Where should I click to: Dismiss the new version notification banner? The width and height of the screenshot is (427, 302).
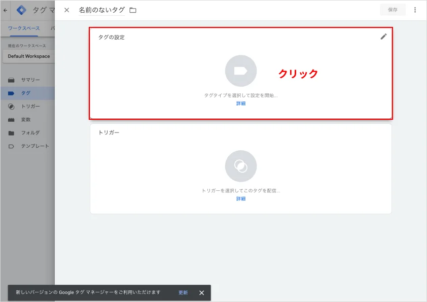[x=201, y=293]
